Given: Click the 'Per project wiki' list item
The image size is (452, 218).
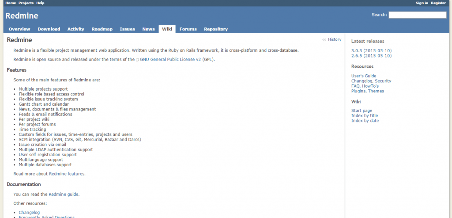Looking at the screenshot, I should [x=34, y=119].
